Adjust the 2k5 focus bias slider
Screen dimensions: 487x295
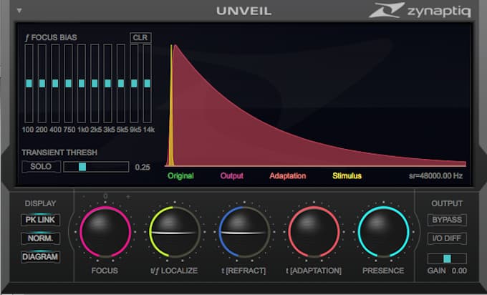point(95,83)
